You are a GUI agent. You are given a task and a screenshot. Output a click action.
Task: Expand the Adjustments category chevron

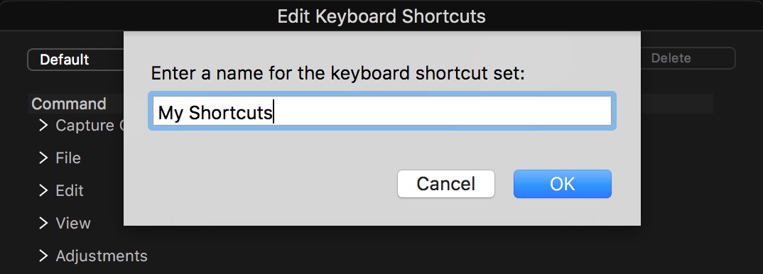[43, 256]
